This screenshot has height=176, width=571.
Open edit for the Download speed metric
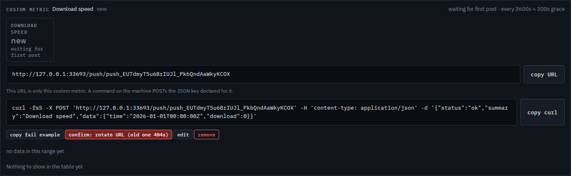(183, 135)
